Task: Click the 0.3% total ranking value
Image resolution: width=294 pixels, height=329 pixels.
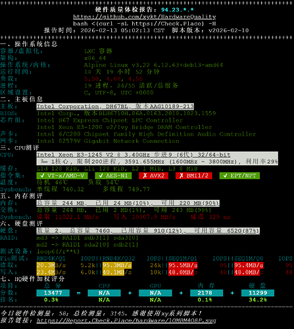Action: [51, 299]
